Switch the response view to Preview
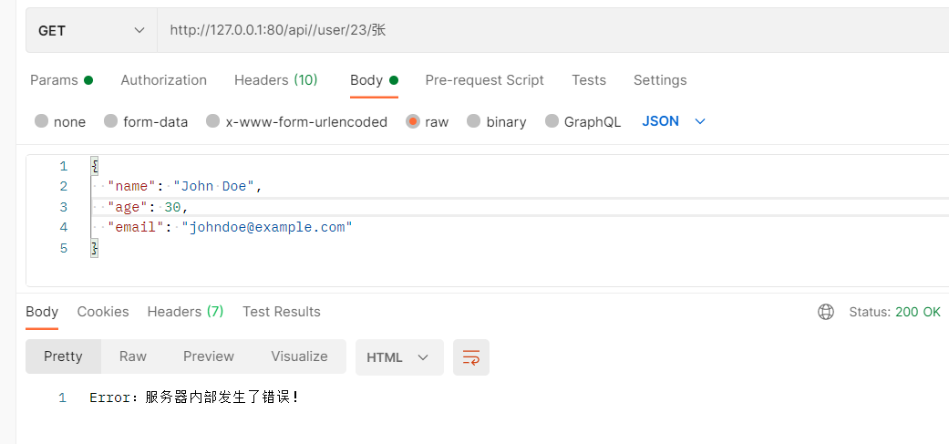Viewport: 949px width, 444px height. pos(209,356)
